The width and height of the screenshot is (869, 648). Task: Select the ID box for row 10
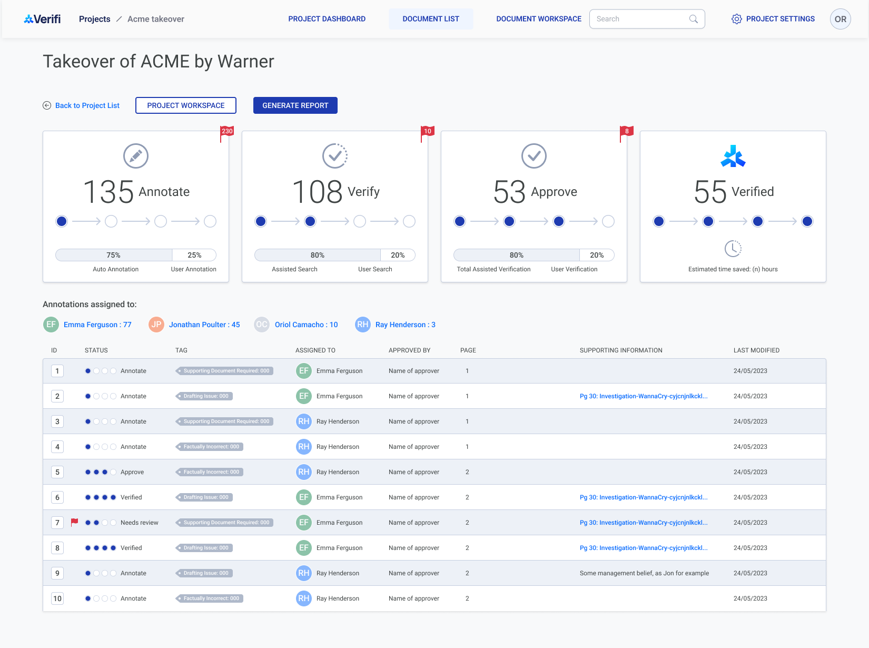click(57, 598)
